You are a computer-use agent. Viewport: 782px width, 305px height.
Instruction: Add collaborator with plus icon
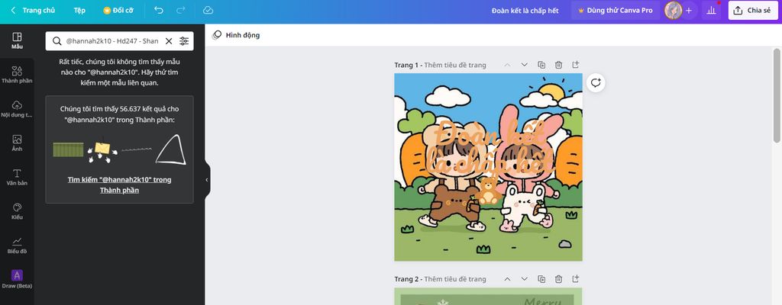coord(689,10)
